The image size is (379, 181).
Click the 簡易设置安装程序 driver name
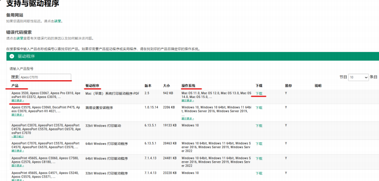pyautogui.click(x=99, y=107)
